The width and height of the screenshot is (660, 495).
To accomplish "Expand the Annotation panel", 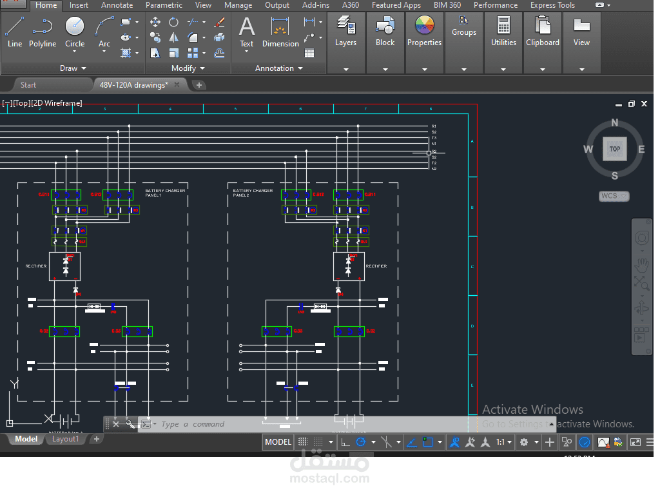I will click(278, 68).
